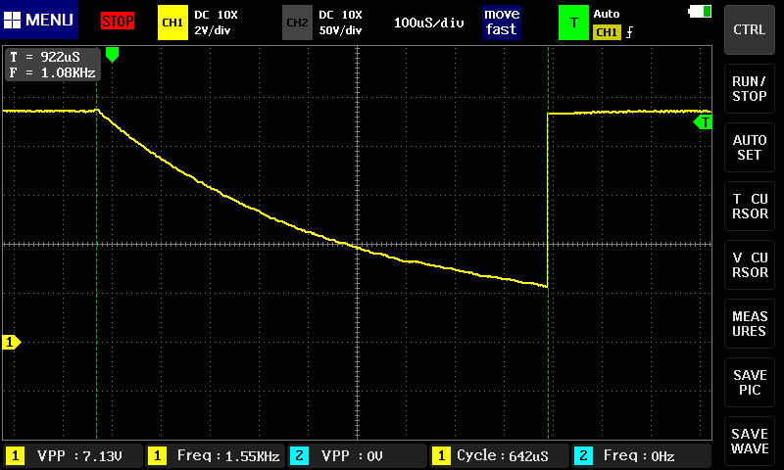
Task: Open the MENU button
Action: pyautogui.click(x=39, y=20)
